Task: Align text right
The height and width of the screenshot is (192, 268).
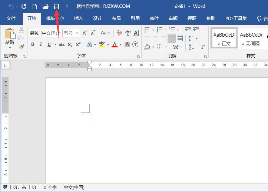Action: tap(163, 38)
